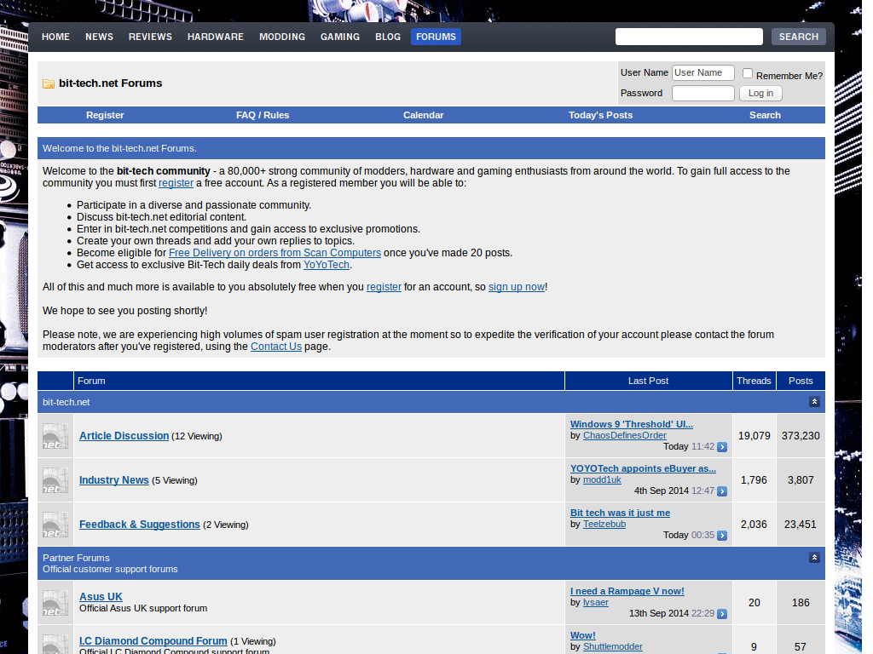
Task: Open the NEWS navigation item
Action: (99, 37)
